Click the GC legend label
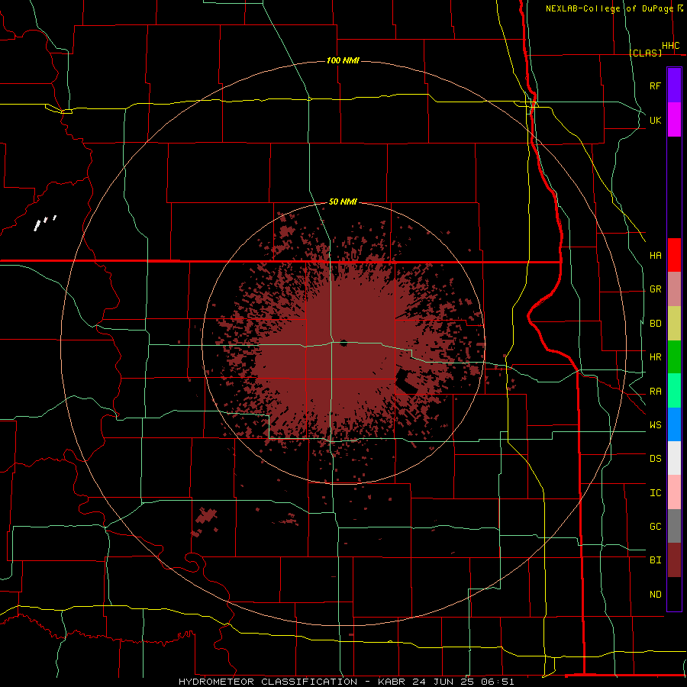Screen dimensions: 687x687 (x=655, y=527)
